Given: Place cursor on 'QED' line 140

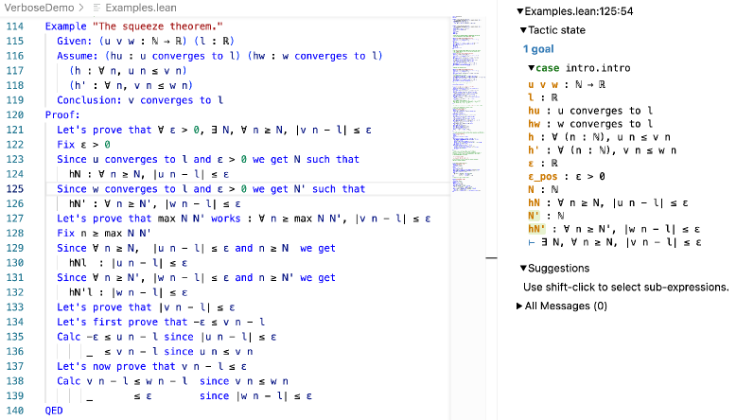Looking at the screenshot, I should pos(54,411).
